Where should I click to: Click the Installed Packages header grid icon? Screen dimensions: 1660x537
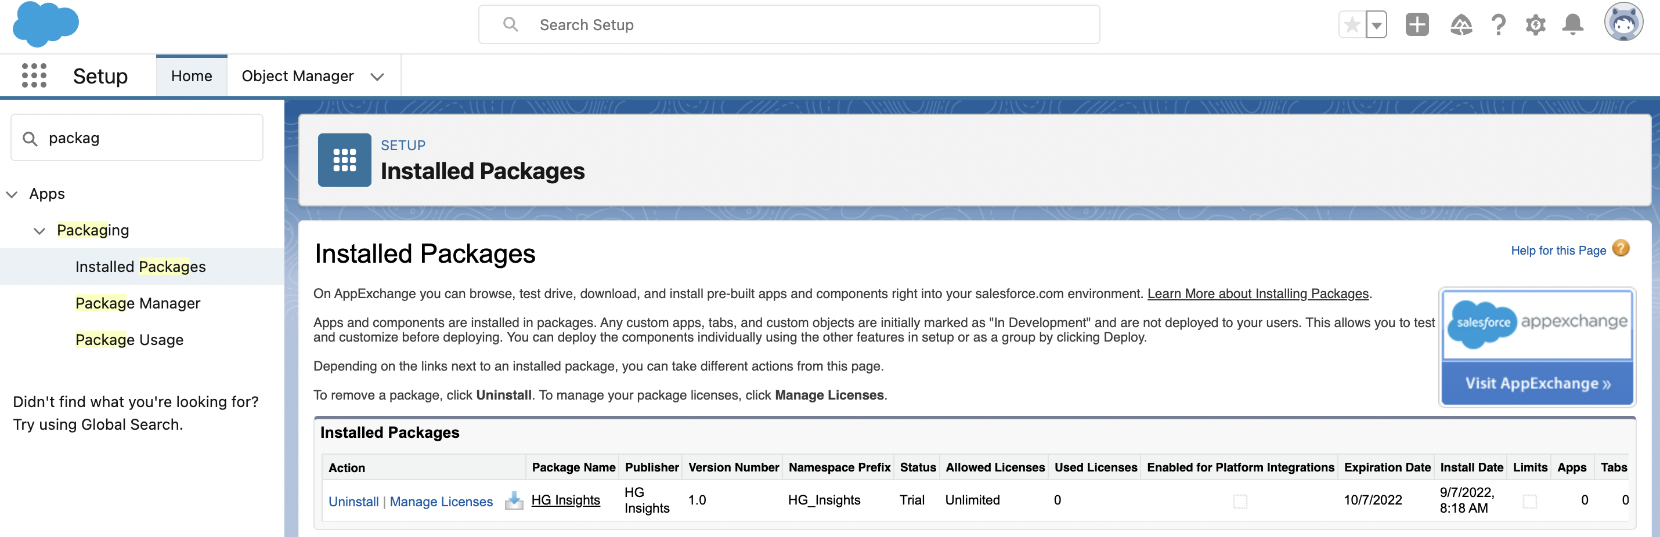[344, 159]
